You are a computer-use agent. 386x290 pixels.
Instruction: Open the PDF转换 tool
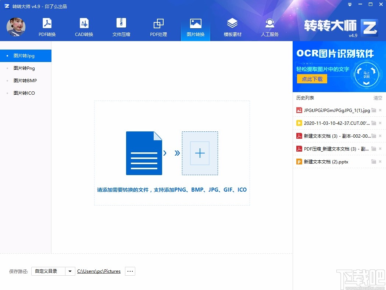[x=47, y=26]
